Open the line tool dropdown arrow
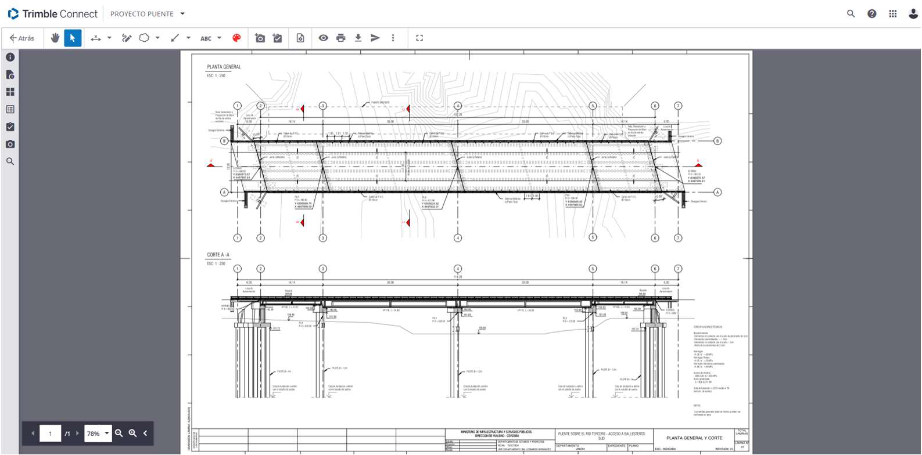Screen dimensions: 922x455 point(188,38)
